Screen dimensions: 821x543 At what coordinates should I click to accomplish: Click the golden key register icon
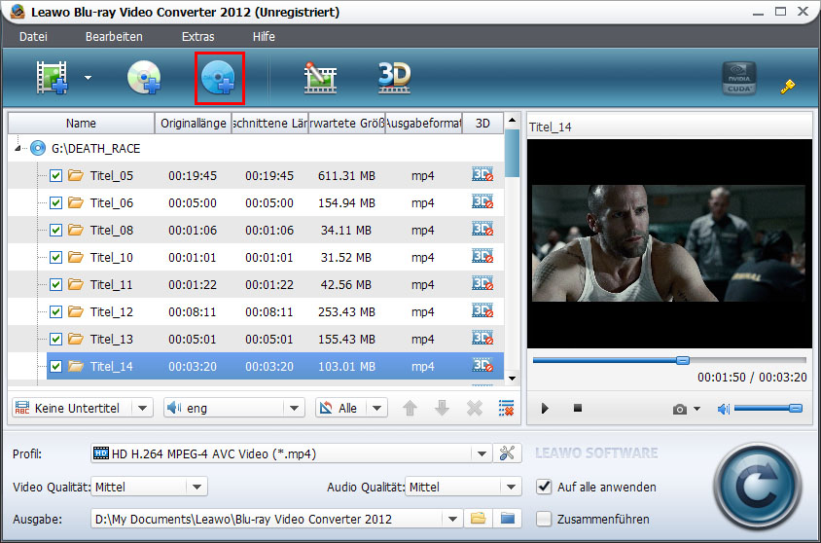[x=787, y=87]
